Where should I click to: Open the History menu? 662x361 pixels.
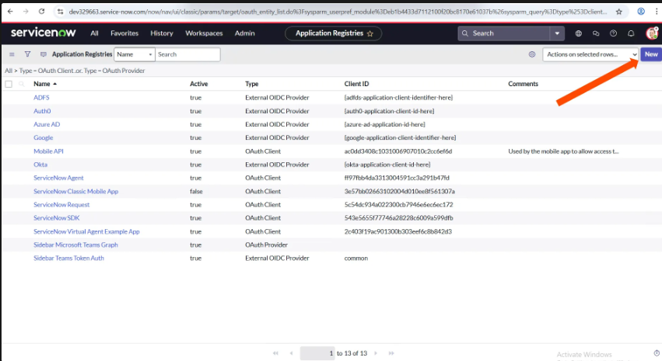point(162,33)
